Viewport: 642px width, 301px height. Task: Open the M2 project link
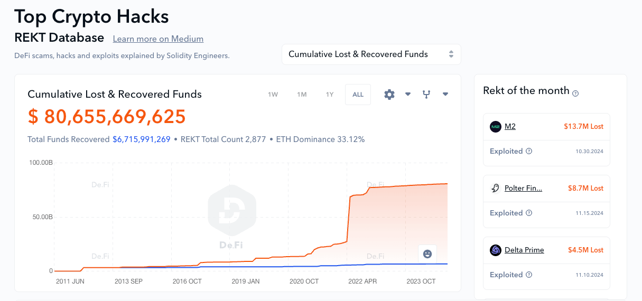pyautogui.click(x=510, y=127)
